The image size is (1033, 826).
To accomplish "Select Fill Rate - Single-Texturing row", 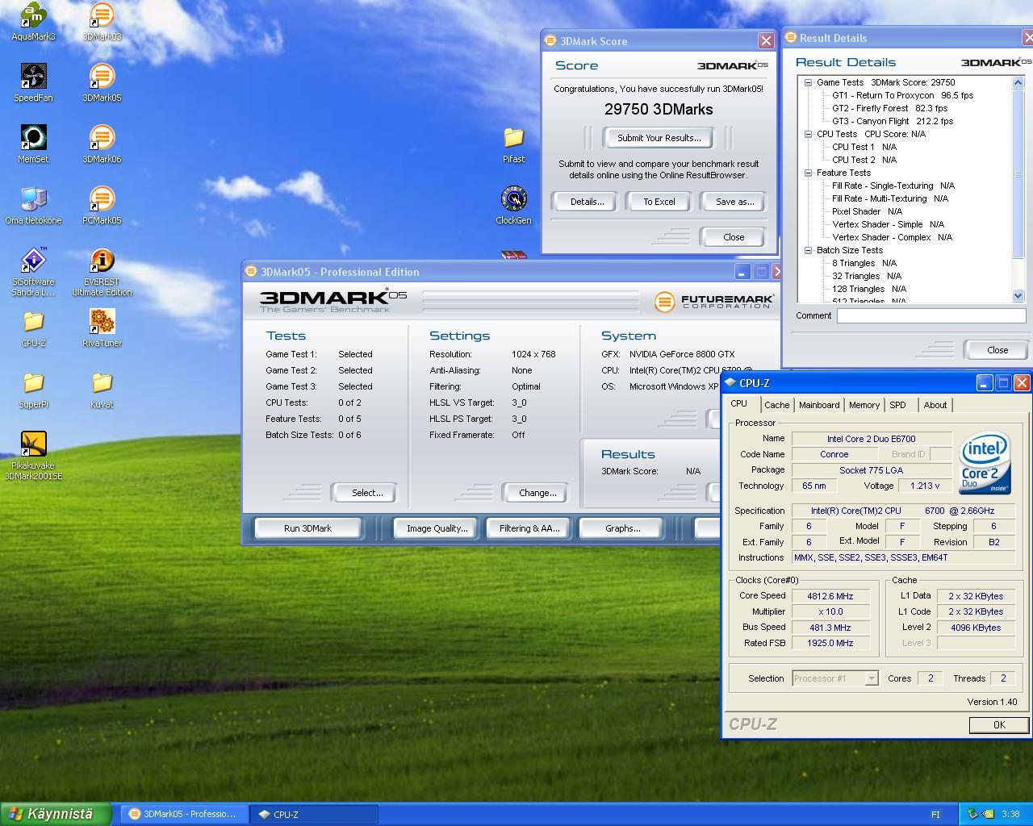I will pos(893,186).
